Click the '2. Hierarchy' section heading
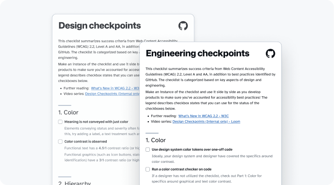334x185 pixels. [x=74, y=183]
